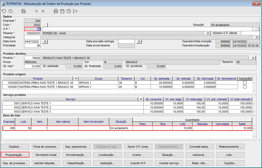Click the plus add-record toolbar icon
The height and width of the screenshot is (168, 262).
point(36,11)
